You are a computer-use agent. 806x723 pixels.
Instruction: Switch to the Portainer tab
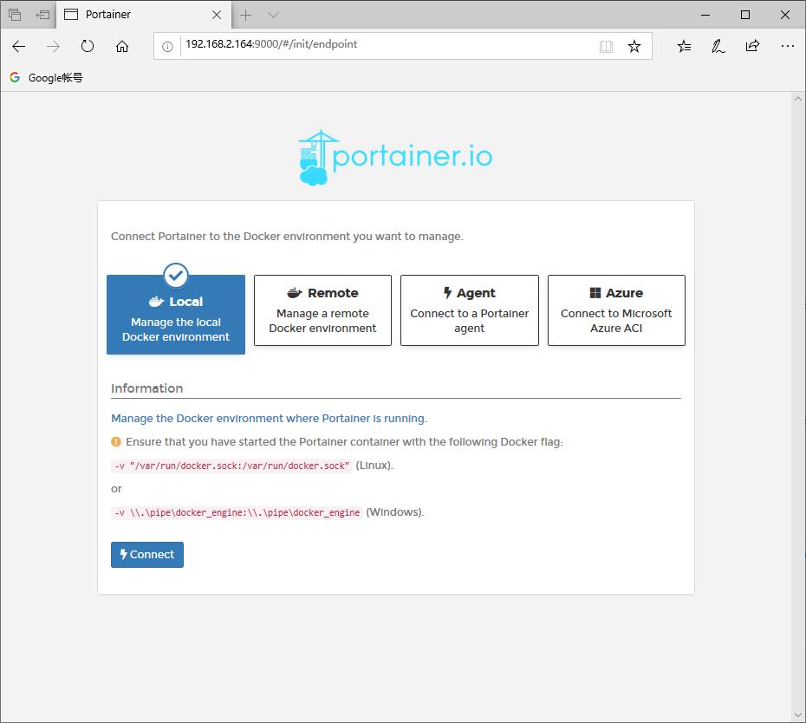139,15
